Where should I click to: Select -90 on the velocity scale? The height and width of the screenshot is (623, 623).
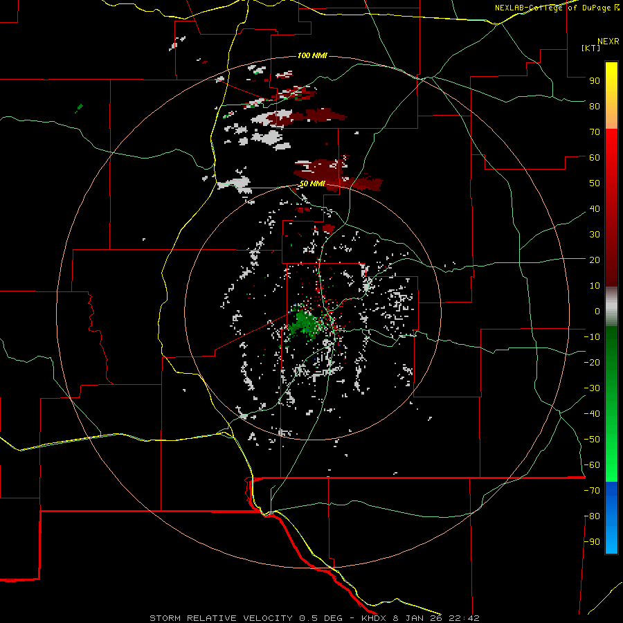(x=592, y=542)
